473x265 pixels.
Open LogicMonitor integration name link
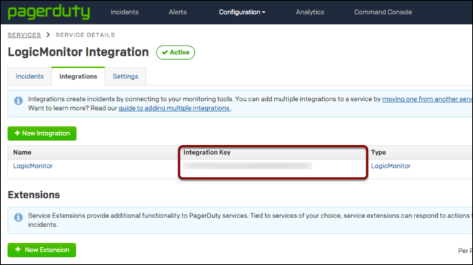coord(33,166)
